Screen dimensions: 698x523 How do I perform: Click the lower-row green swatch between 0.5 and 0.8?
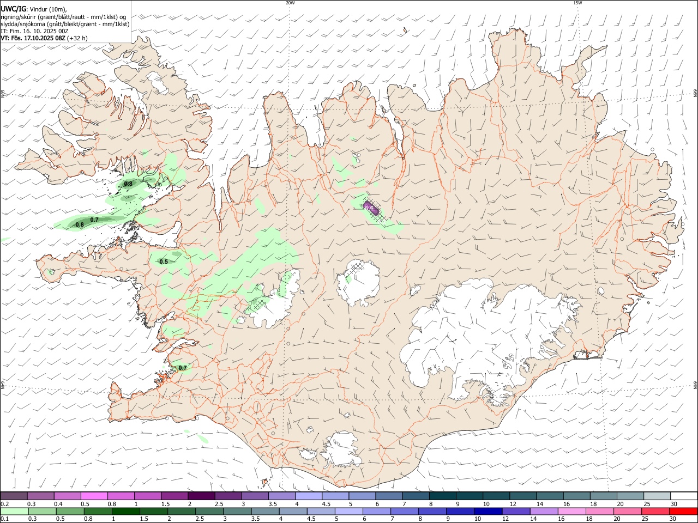(70, 511)
